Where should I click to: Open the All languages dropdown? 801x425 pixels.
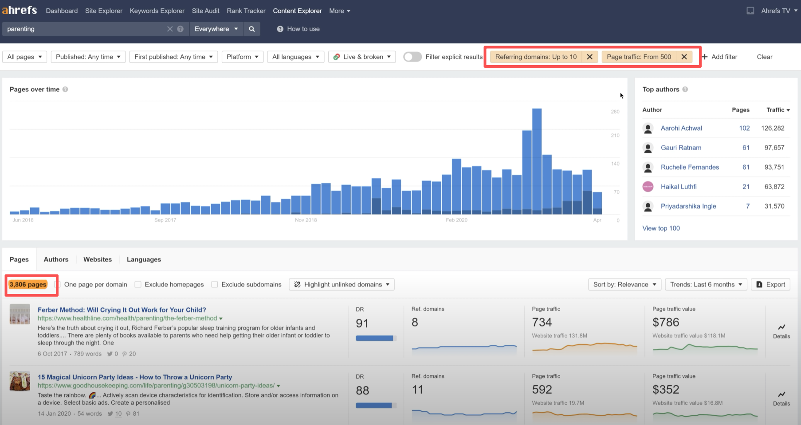coord(295,57)
